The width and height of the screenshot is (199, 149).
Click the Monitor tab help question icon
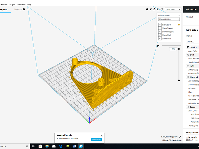24,9
